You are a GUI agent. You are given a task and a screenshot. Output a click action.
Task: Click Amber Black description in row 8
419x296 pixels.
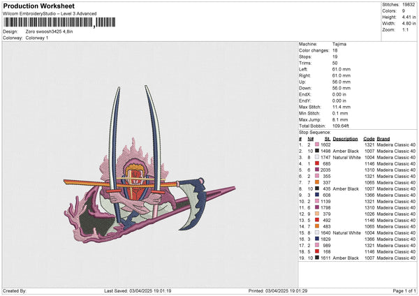click(346, 189)
